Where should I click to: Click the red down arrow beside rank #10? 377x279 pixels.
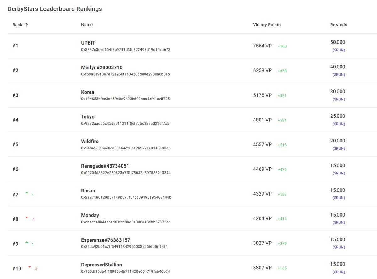(x=30, y=267)
